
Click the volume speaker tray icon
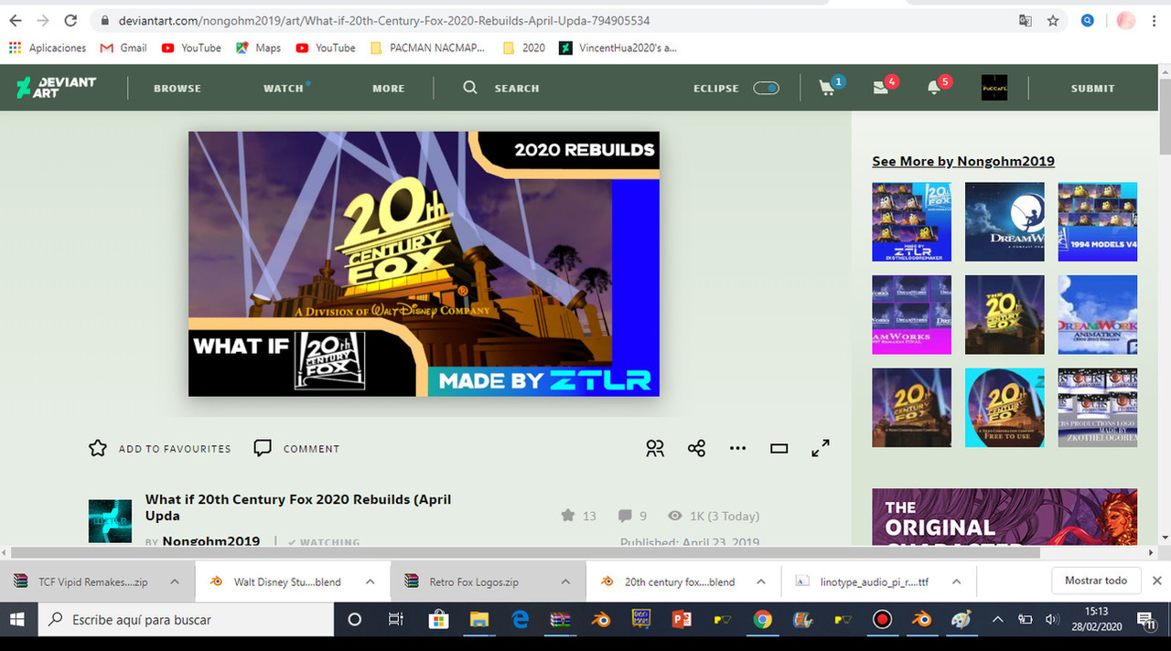click(x=1051, y=620)
